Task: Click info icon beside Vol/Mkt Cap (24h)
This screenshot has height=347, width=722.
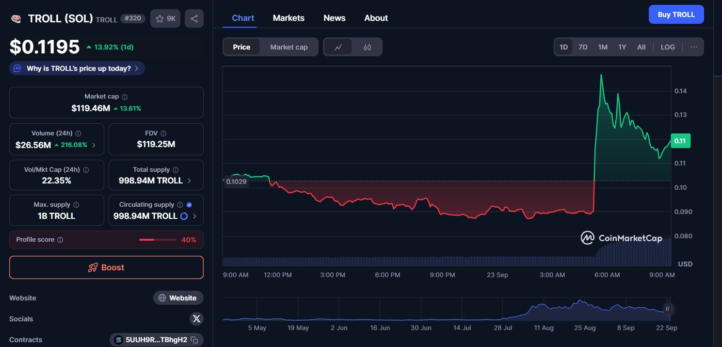Action: click(86, 170)
